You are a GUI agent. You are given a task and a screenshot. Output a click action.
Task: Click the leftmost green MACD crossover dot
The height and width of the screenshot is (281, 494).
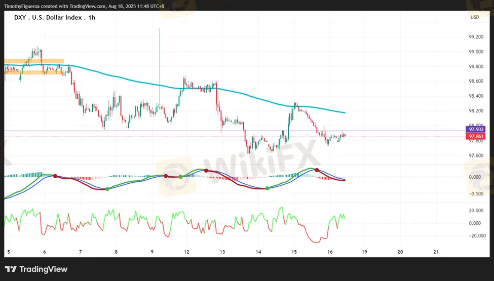point(107,189)
